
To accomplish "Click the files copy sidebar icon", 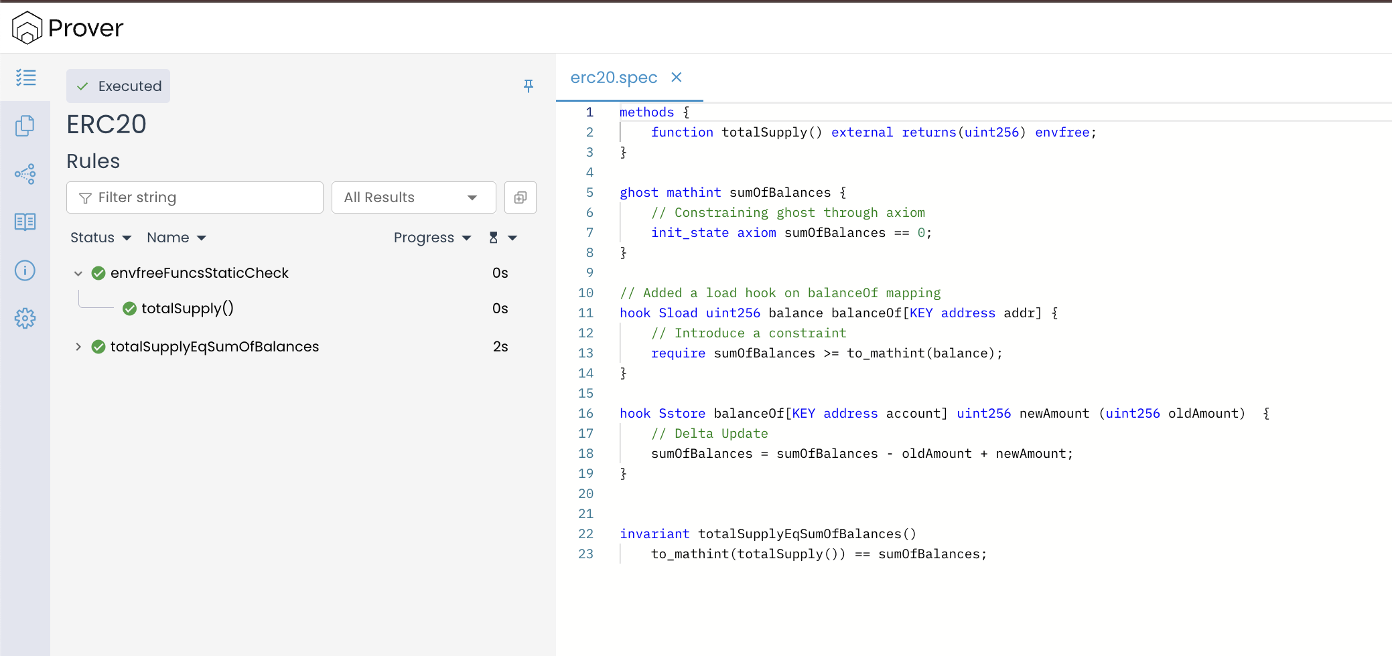I will (x=25, y=126).
